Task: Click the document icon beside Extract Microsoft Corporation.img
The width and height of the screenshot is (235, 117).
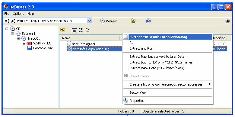Action: (x=126, y=37)
